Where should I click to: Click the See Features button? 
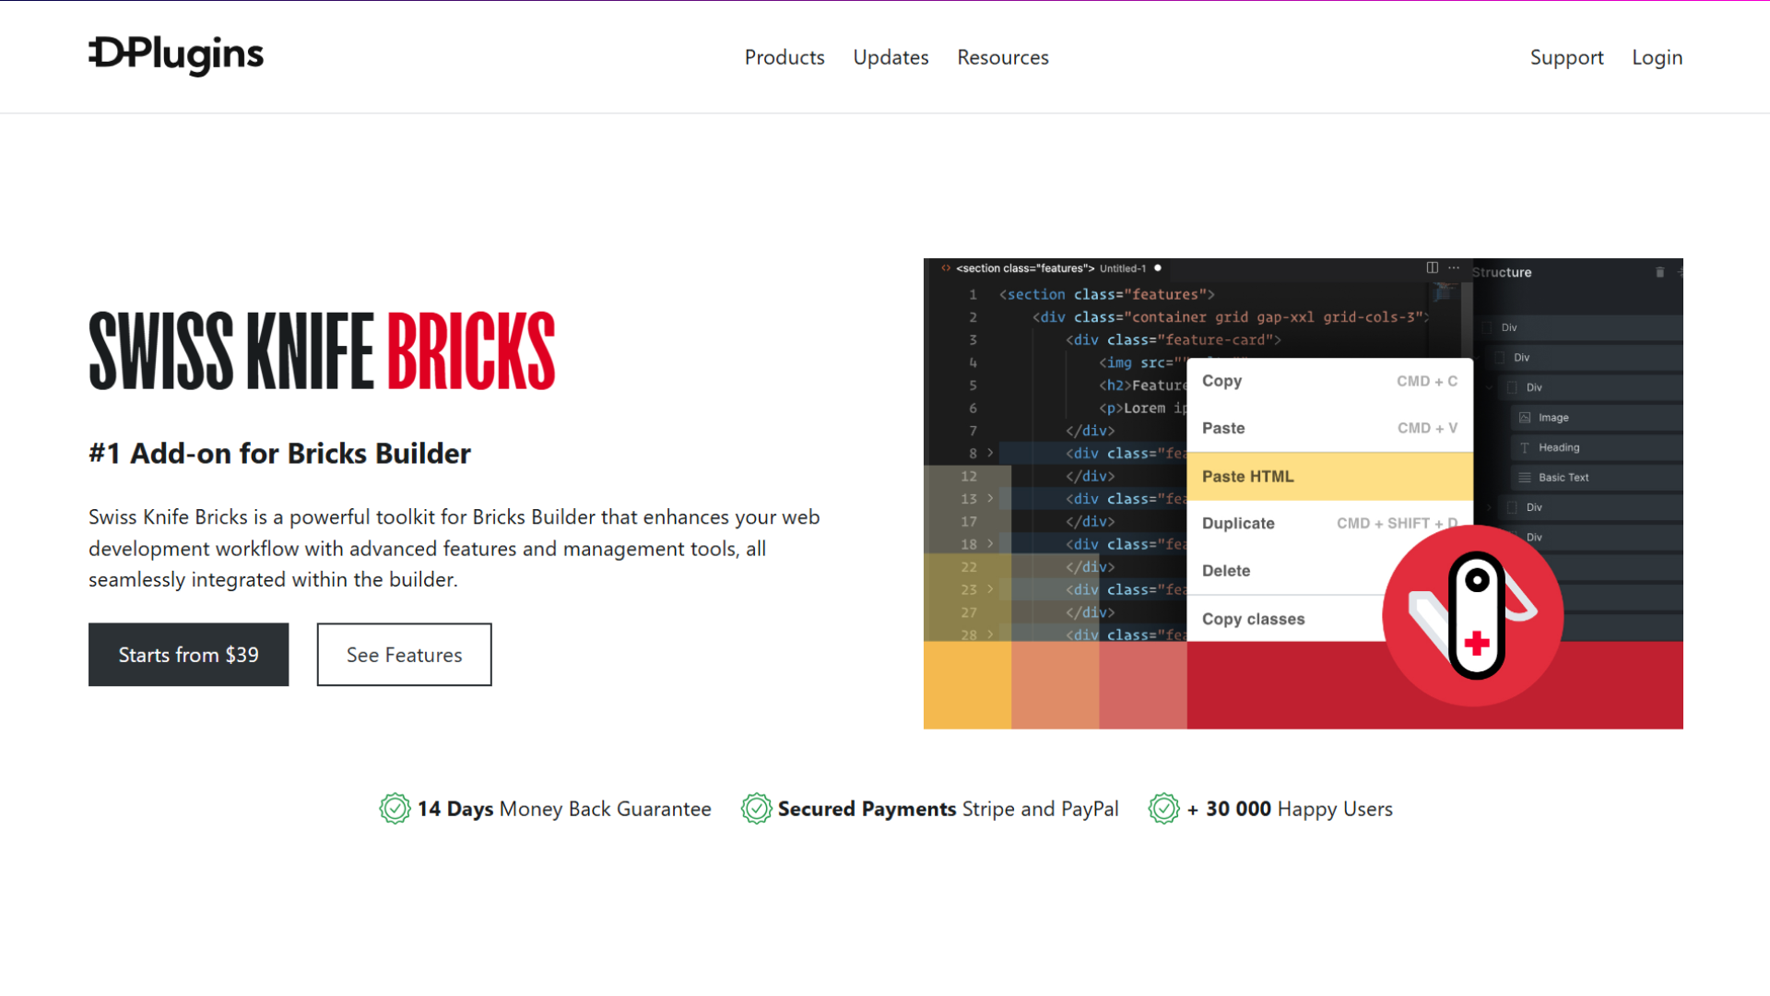pos(404,655)
